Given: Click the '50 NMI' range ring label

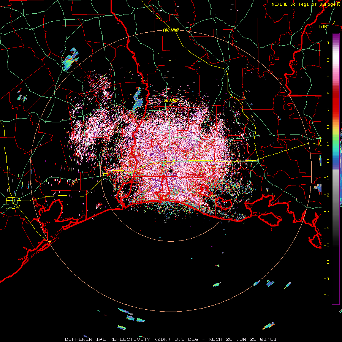Looking at the screenshot, I should tap(171, 100).
